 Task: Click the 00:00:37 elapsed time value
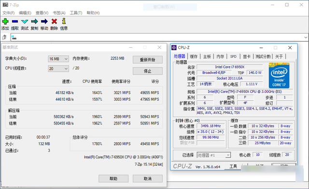click(x=43, y=137)
